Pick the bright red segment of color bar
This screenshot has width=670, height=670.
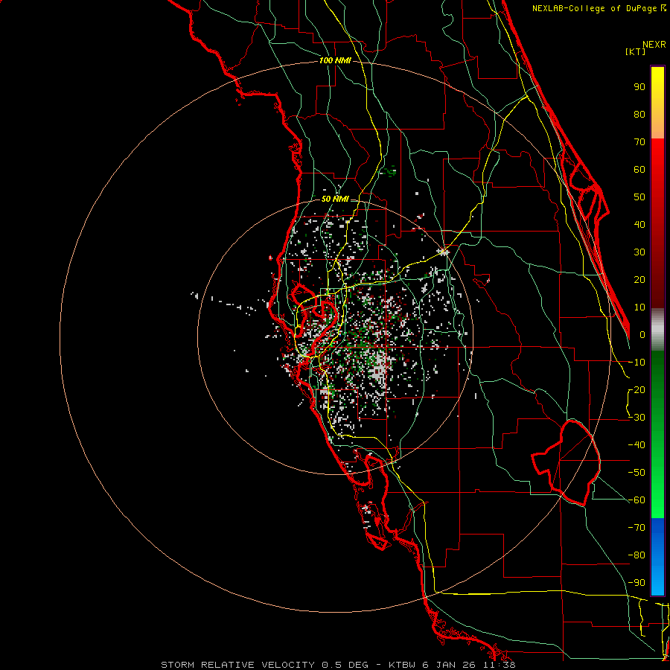(657, 158)
